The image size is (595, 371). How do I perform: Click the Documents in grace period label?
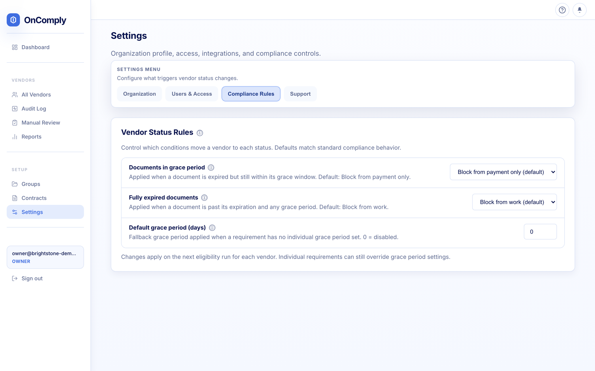(x=167, y=168)
